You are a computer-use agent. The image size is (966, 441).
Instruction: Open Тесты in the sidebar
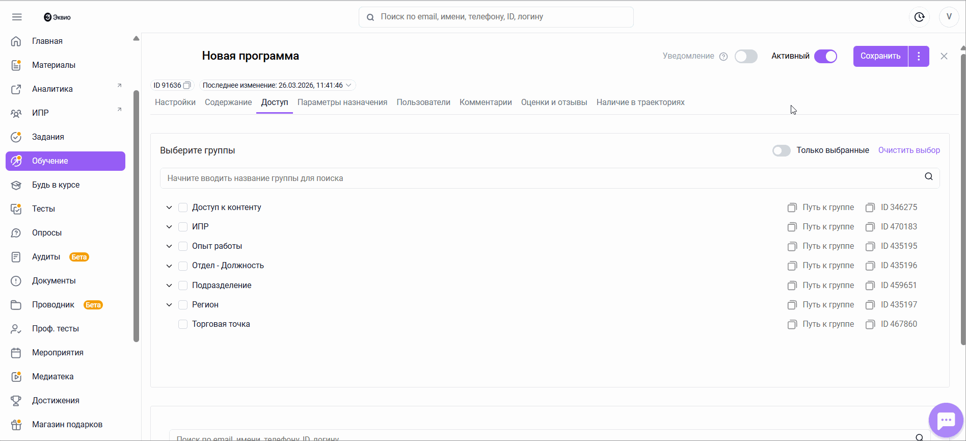65,209
